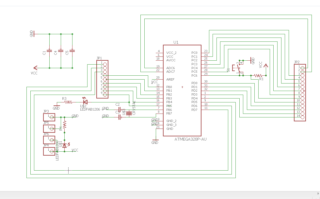Click the VCC arrow below capacitor C1
Image resolution: width=320 pixels, height=199 pixels.
[35, 68]
